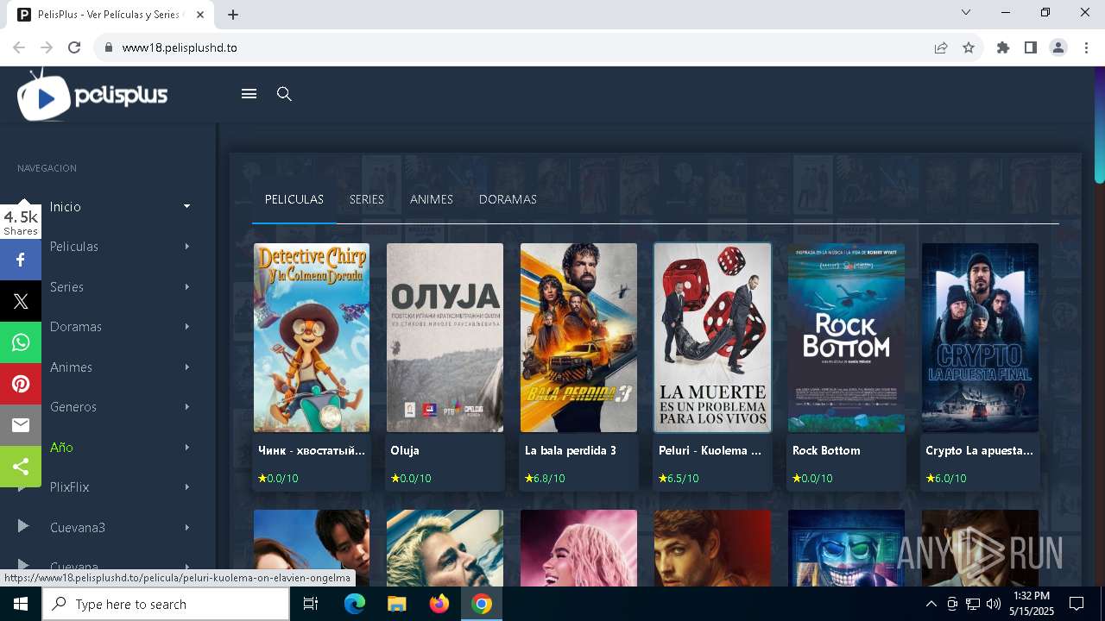Select the PelisPlus browser tab
Image resolution: width=1105 pixels, height=621 pixels.
coord(110,15)
